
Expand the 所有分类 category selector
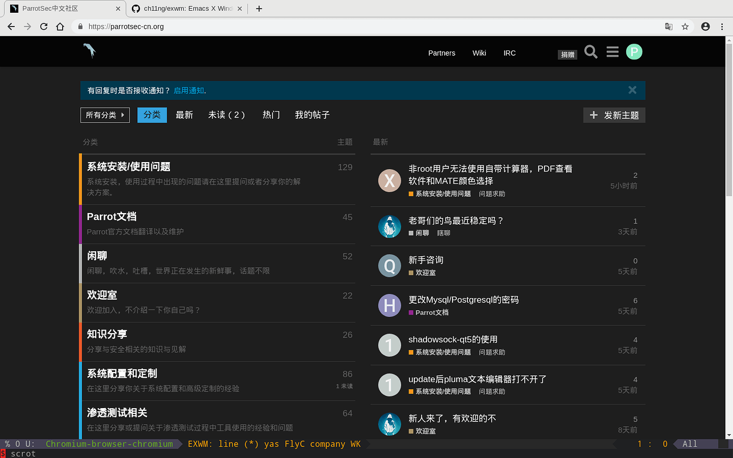[105, 115]
